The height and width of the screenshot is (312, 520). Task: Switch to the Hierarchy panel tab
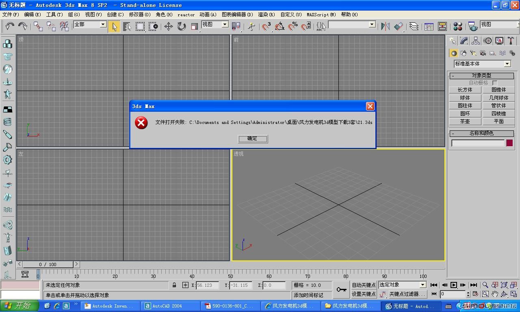(476, 41)
